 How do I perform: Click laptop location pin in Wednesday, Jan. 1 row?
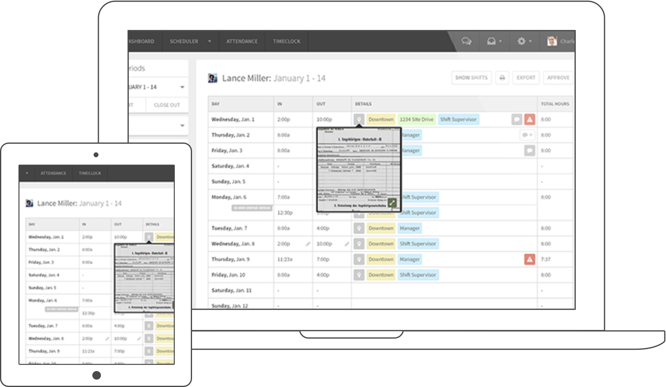[x=359, y=120]
